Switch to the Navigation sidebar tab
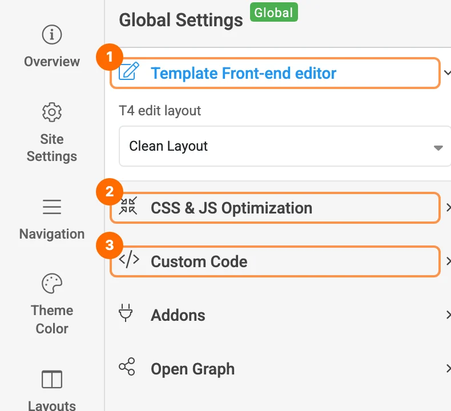The height and width of the screenshot is (411, 451). [x=52, y=220]
